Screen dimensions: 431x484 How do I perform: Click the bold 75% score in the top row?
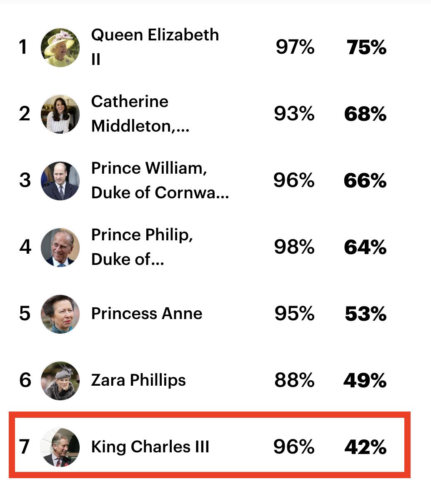[x=366, y=47]
